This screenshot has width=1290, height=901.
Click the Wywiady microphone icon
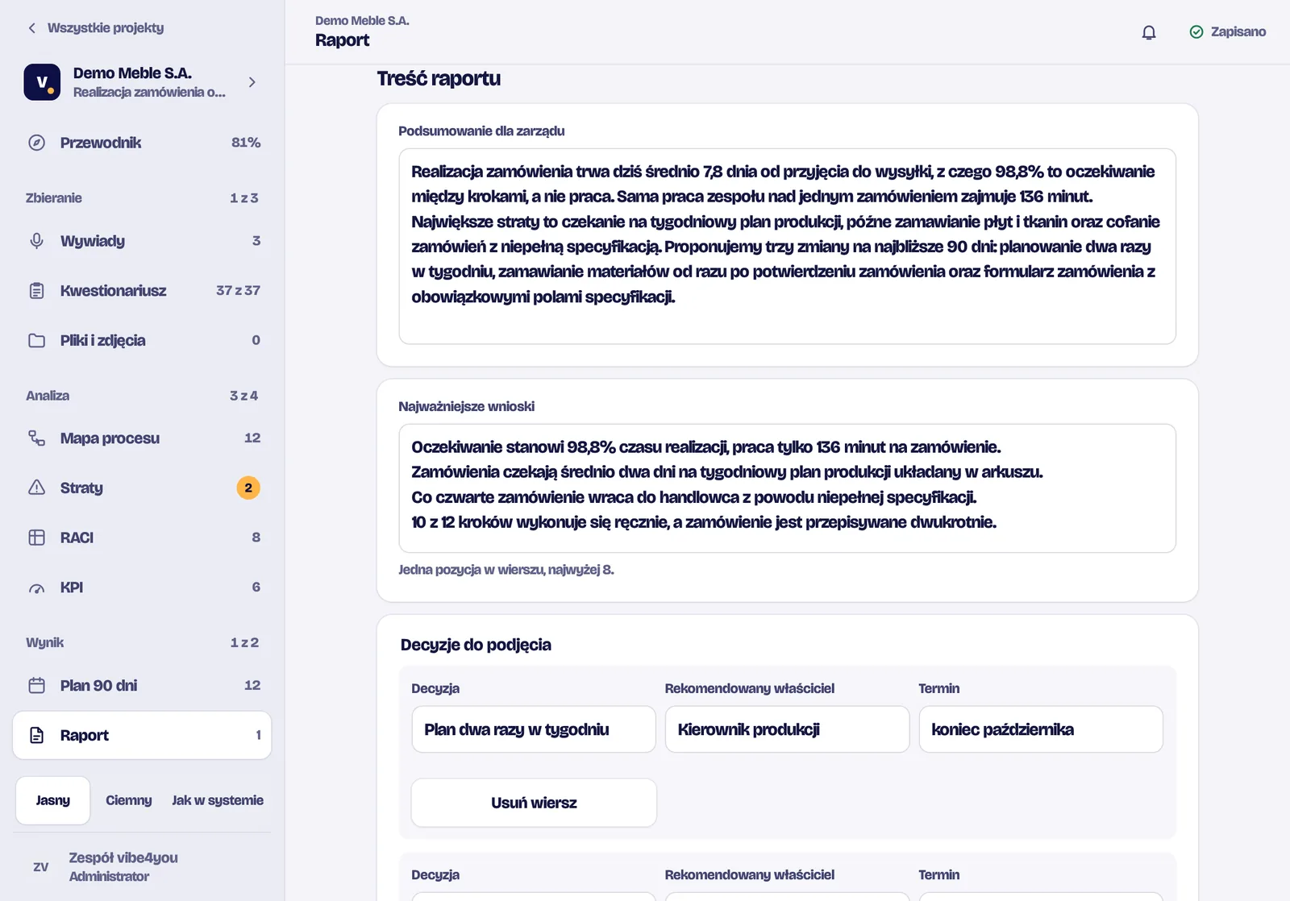(37, 241)
